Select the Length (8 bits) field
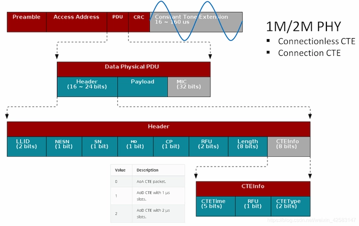 pos(248,146)
